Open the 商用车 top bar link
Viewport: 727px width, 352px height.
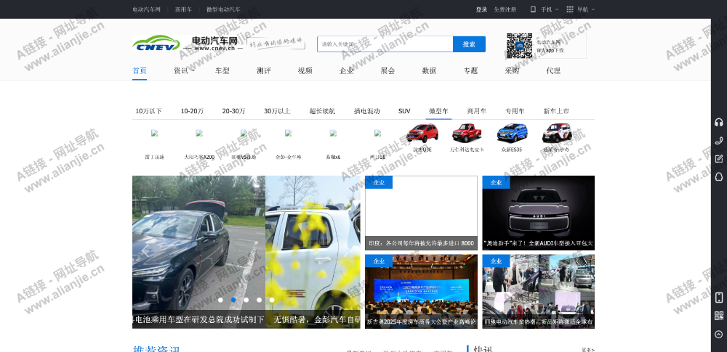pyautogui.click(x=183, y=9)
